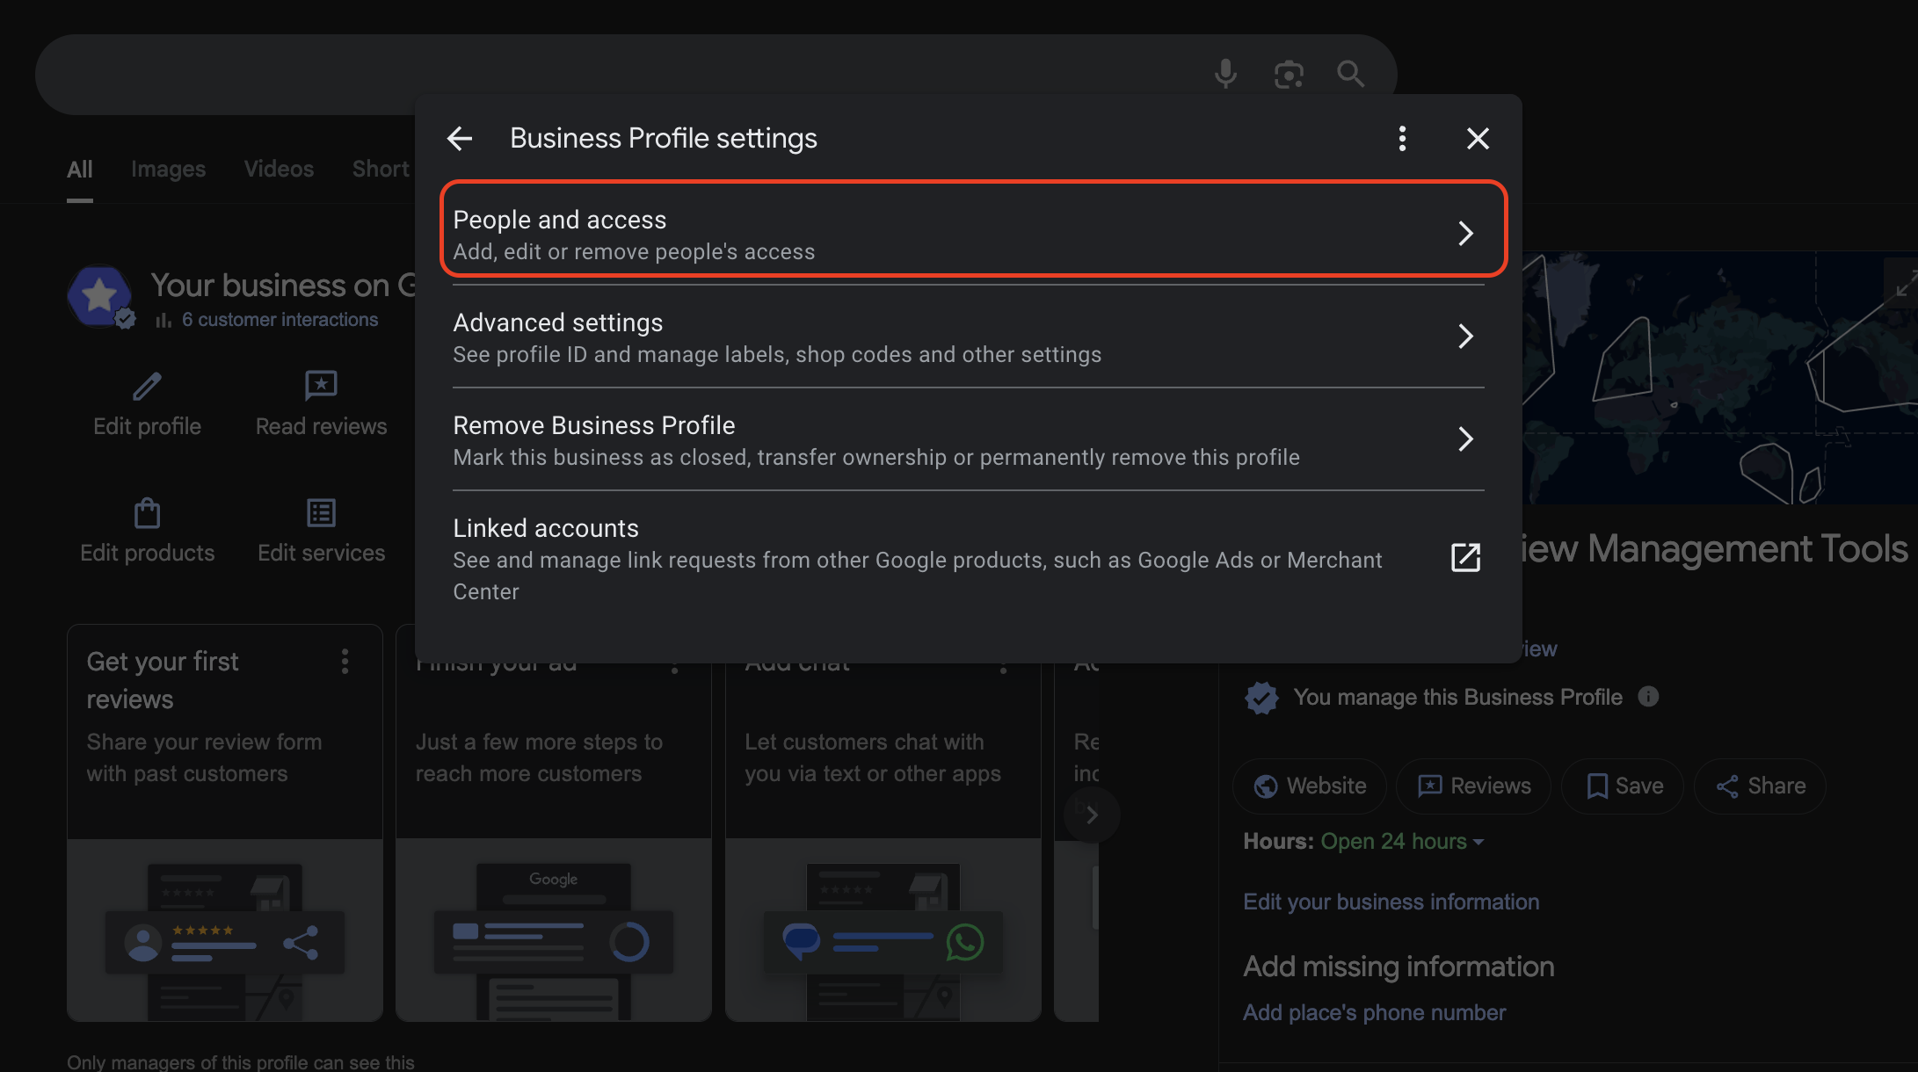1918x1072 pixels.
Task: Click the Edit products bag icon
Action: pyautogui.click(x=147, y=513)
